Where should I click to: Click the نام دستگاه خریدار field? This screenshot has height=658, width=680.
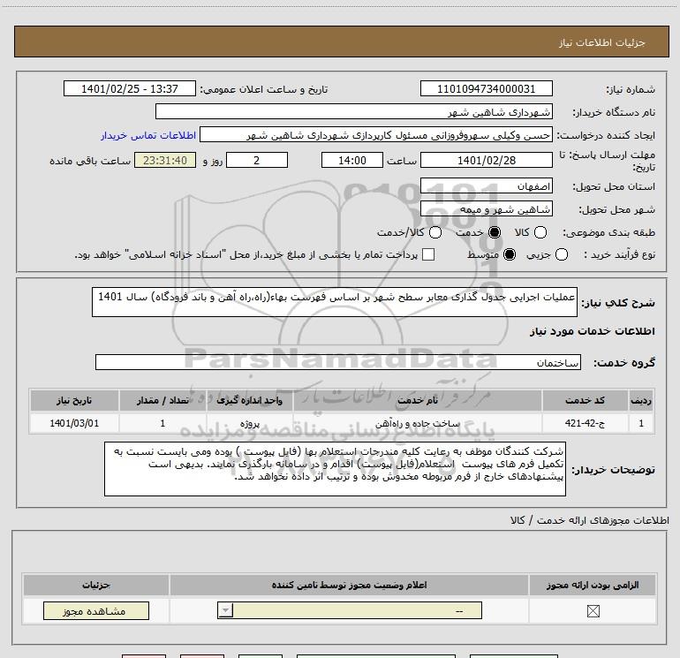354,111
